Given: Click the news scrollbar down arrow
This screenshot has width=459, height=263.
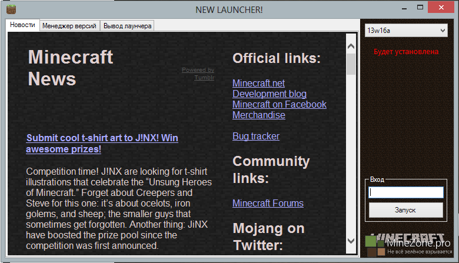Looking at the screenshot, I should pyautogui.click(x=351, y=240).
